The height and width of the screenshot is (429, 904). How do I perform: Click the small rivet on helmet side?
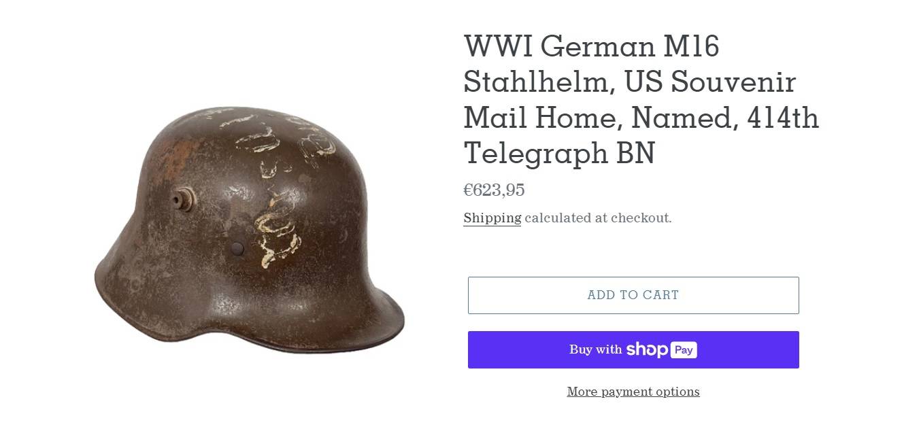tap(237, 248)
